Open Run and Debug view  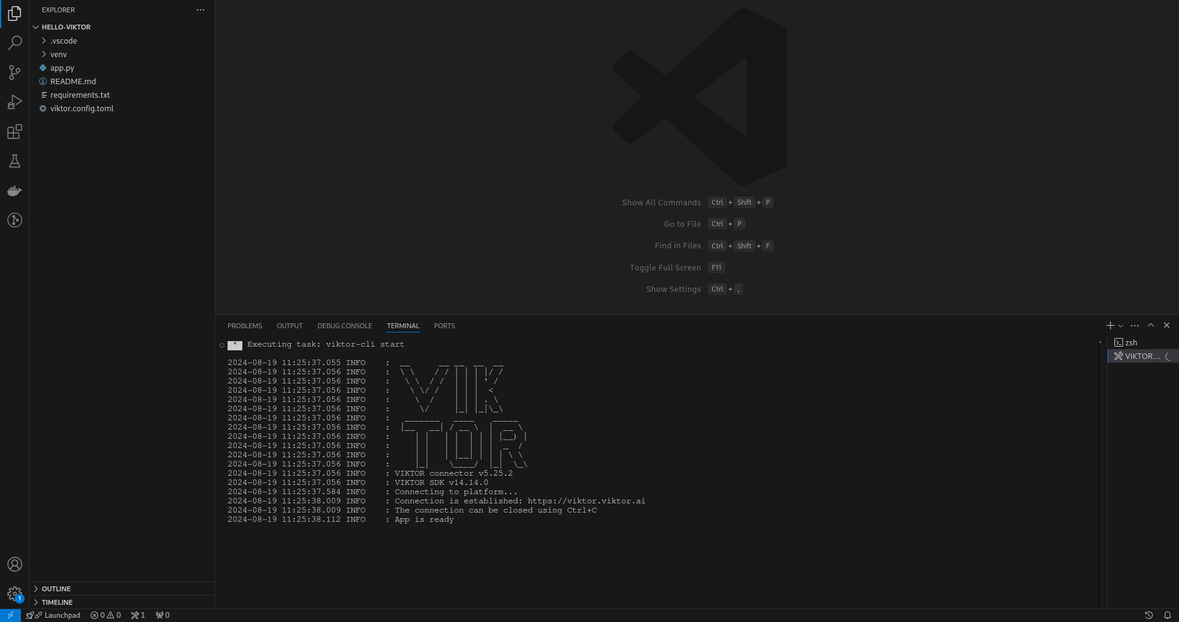[x=15, y=102]
